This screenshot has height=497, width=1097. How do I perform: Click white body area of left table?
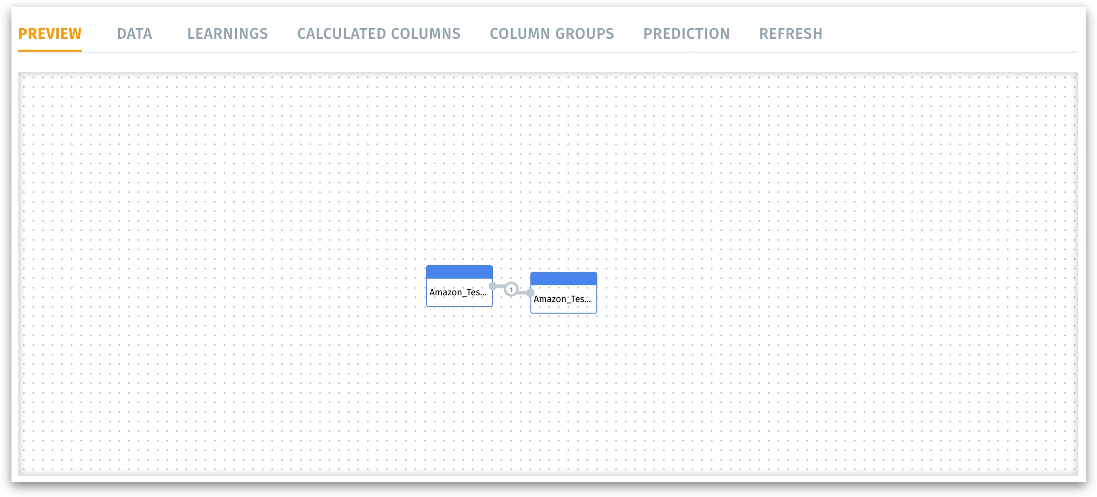459,302
